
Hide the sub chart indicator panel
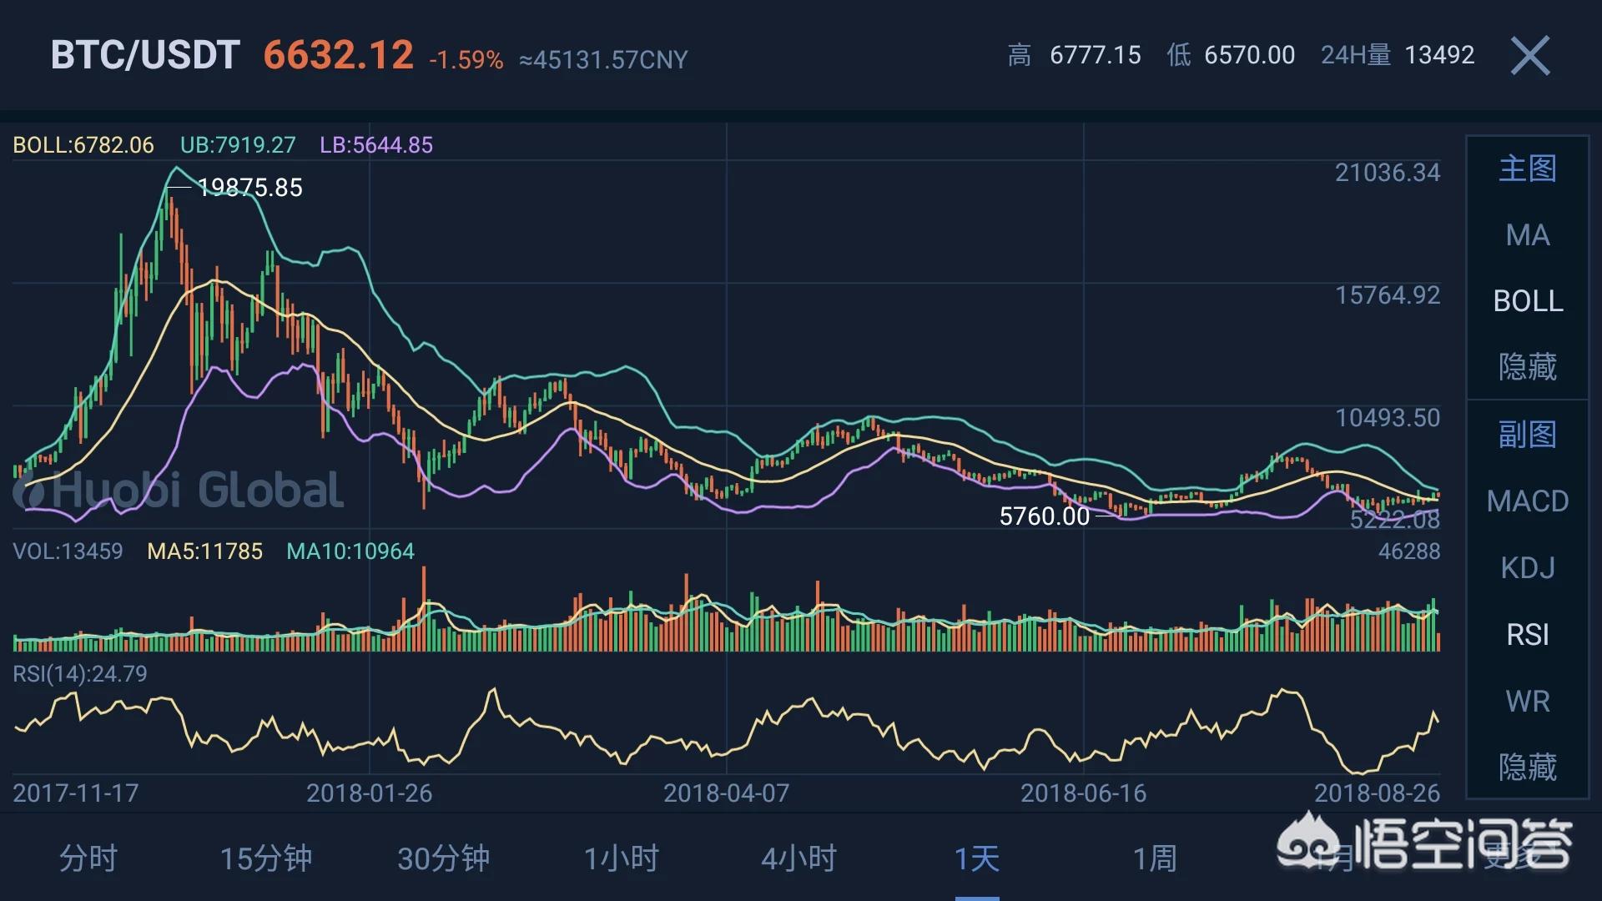(x=1528, y=767)
